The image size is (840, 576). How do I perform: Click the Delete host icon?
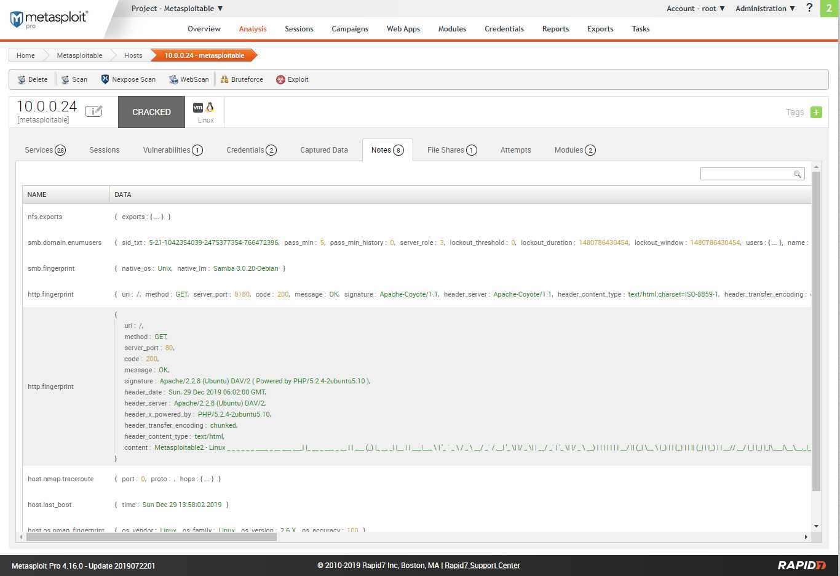(22, 79)
